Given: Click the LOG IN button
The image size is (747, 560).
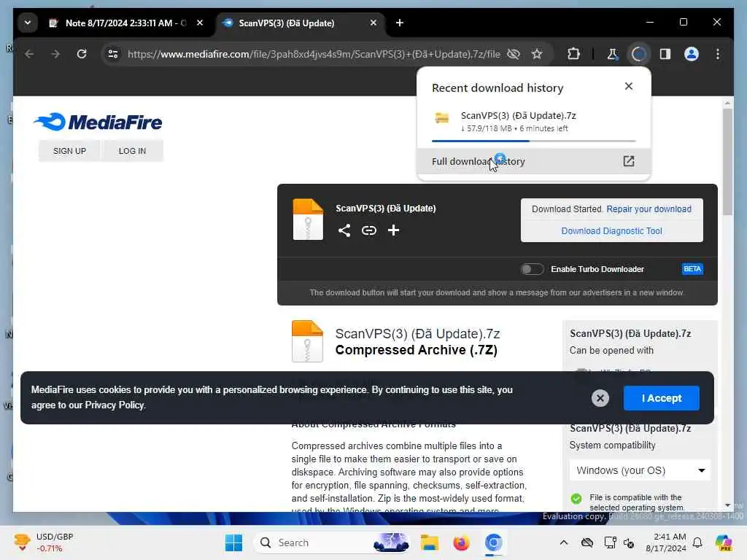Looking at the screenshot, I should click(133, 151).
